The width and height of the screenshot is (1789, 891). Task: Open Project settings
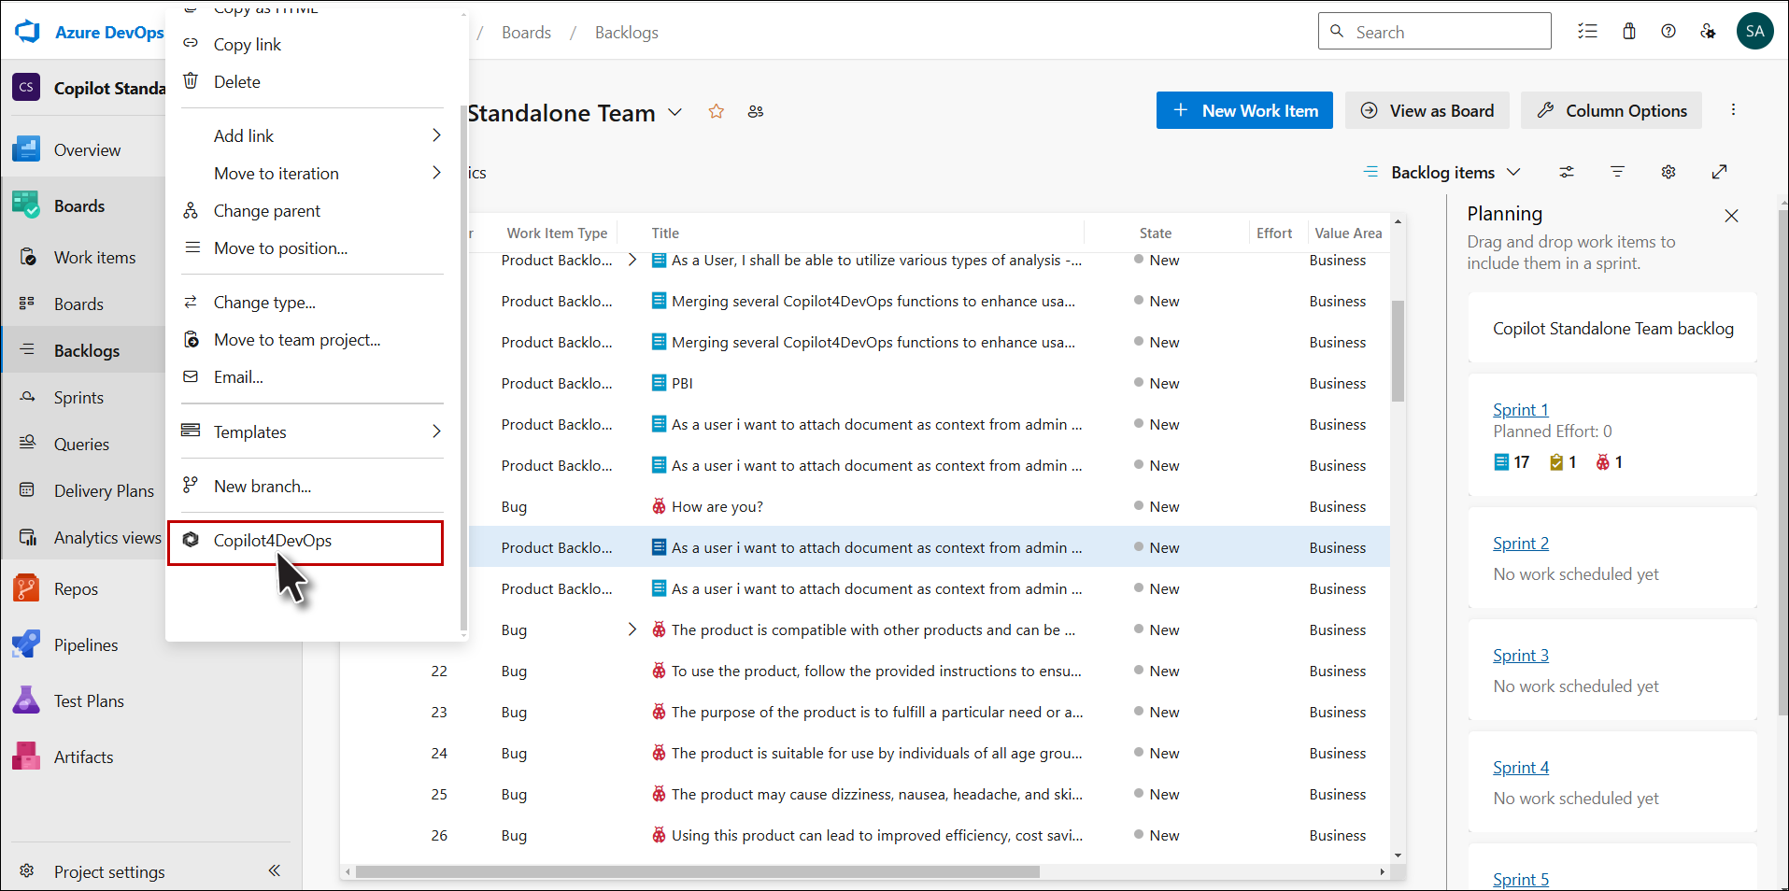click(x=109, y=871)
